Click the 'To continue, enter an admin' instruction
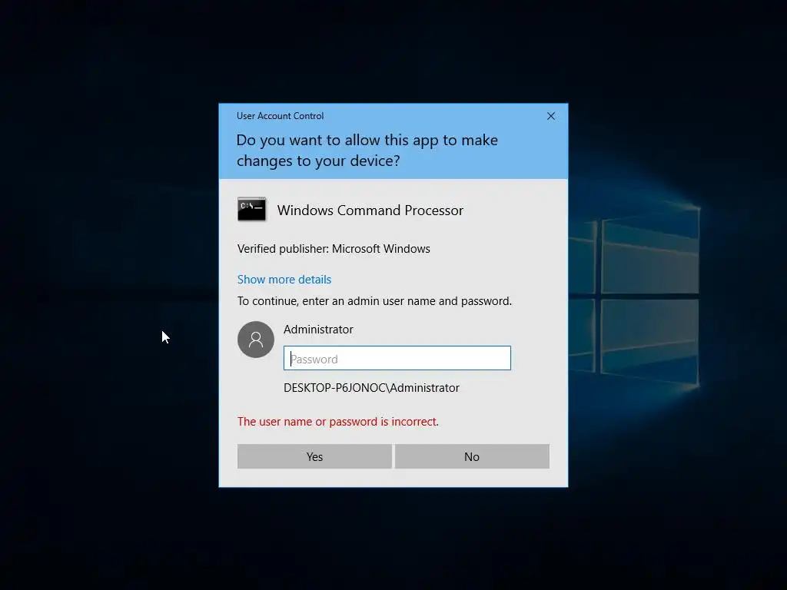The width and height of the screenshot is (787, 590). [x=374, y=301]
